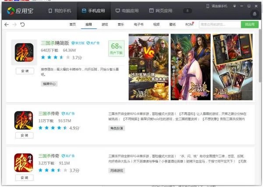The image size is (263, 187).
Task: Click 请连接手机 phone connection status
Action: point(217,6)
